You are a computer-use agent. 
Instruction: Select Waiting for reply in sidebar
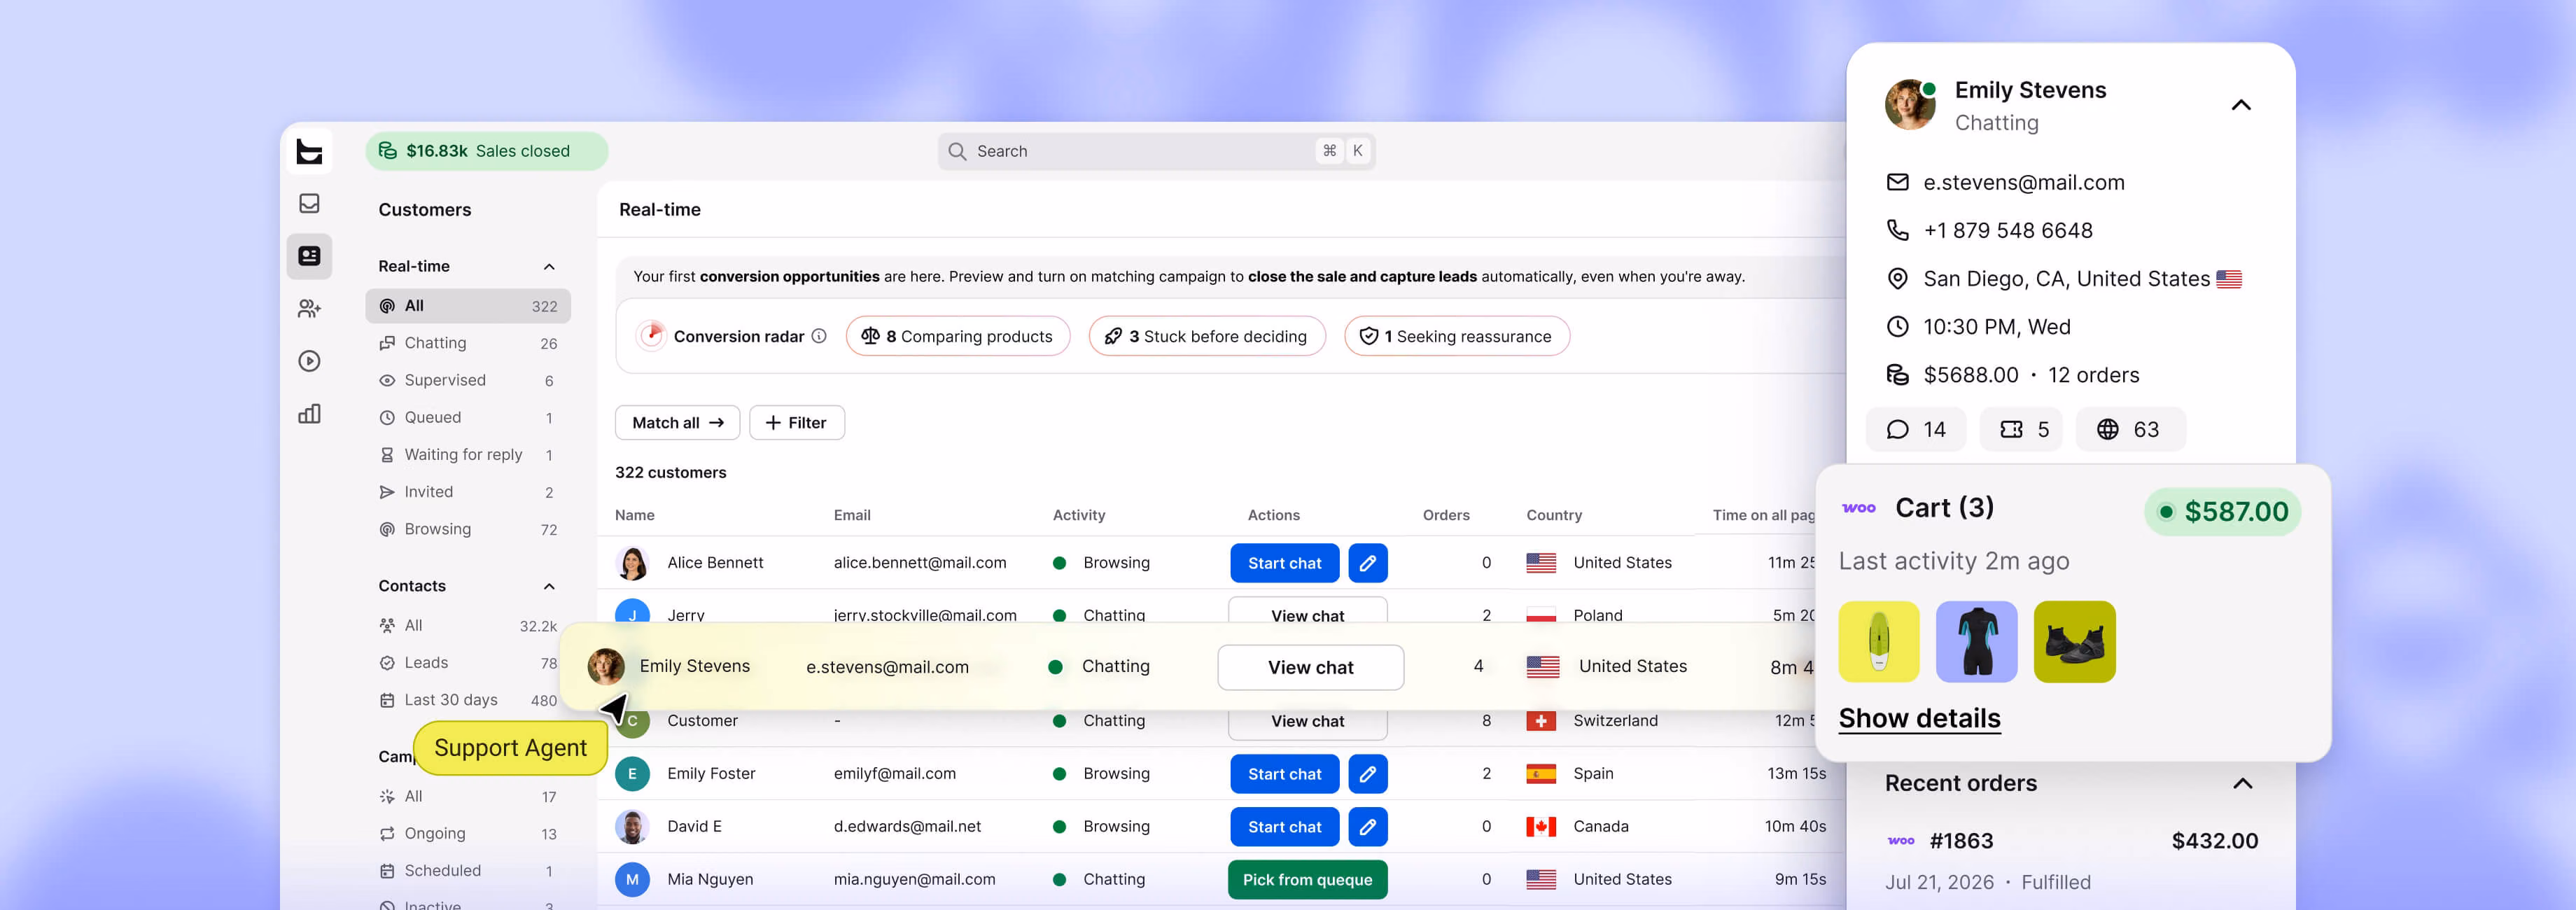[x=468, y=455]
